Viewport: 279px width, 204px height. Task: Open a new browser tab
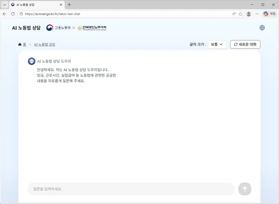(69, 5)
